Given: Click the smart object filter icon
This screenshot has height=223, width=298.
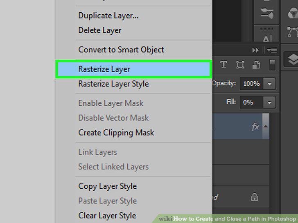Looking at the screenshot, I should (256, 65).
